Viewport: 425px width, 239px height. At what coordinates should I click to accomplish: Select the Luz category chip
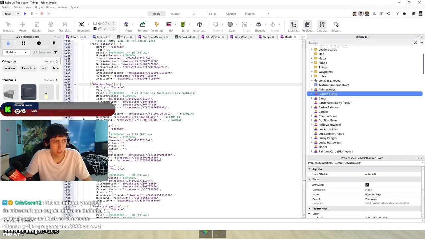(44, 68)
